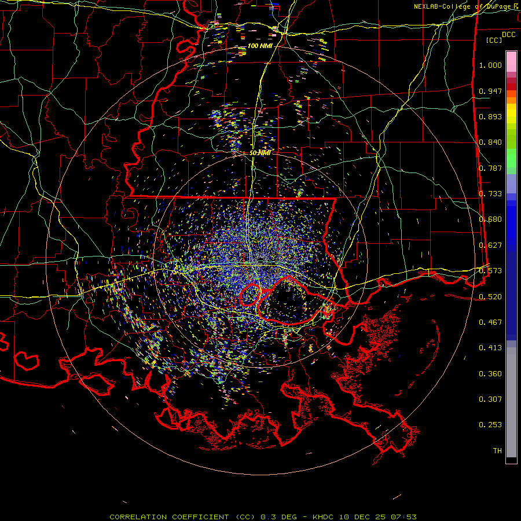
Task: Select the 0.627 scale value
Action: click(x=490, y=245)
